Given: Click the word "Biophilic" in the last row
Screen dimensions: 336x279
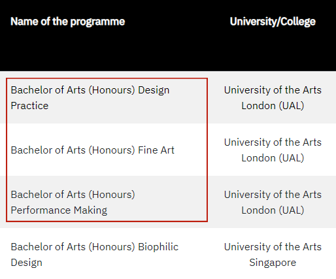Looking at the screenshot, I should (158, 247).
